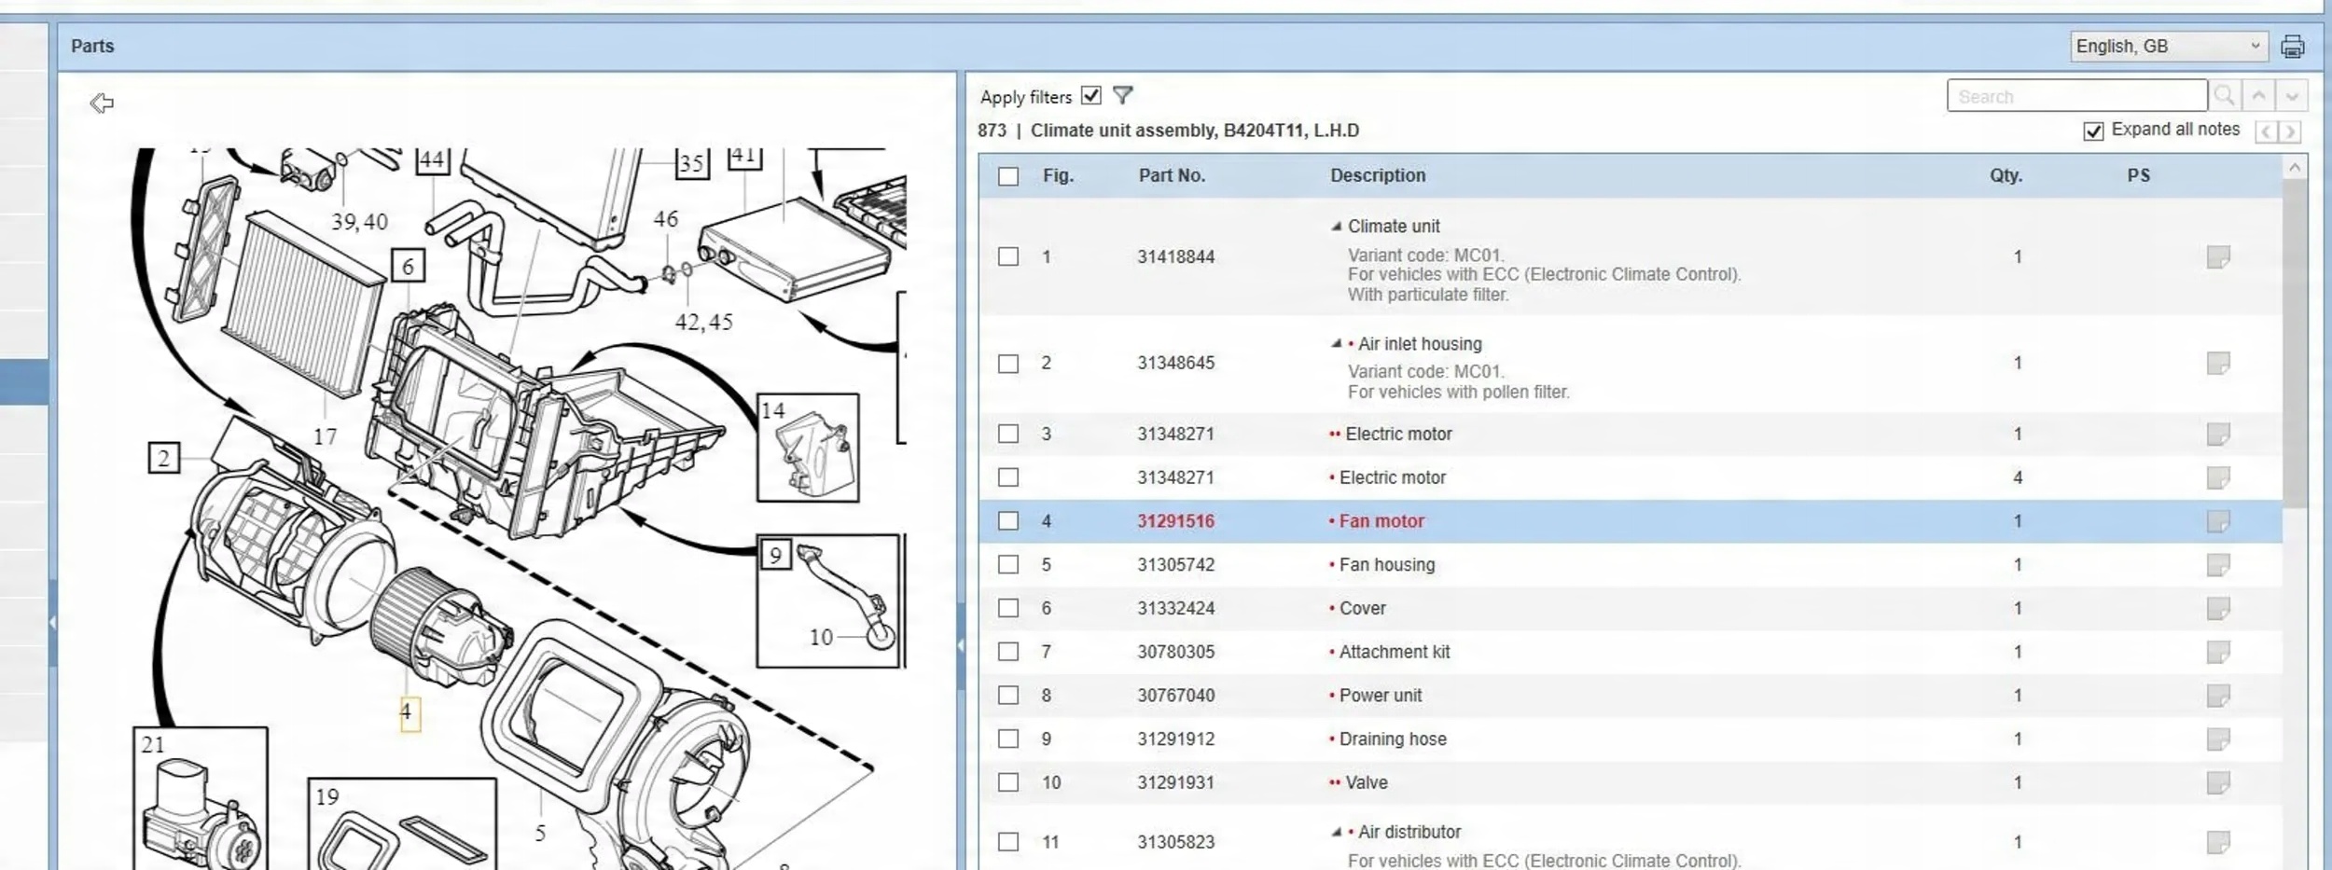Open note icon for Attachment kit row
This screenshot has height=870, width=2332.
(x=2218, y=652)
